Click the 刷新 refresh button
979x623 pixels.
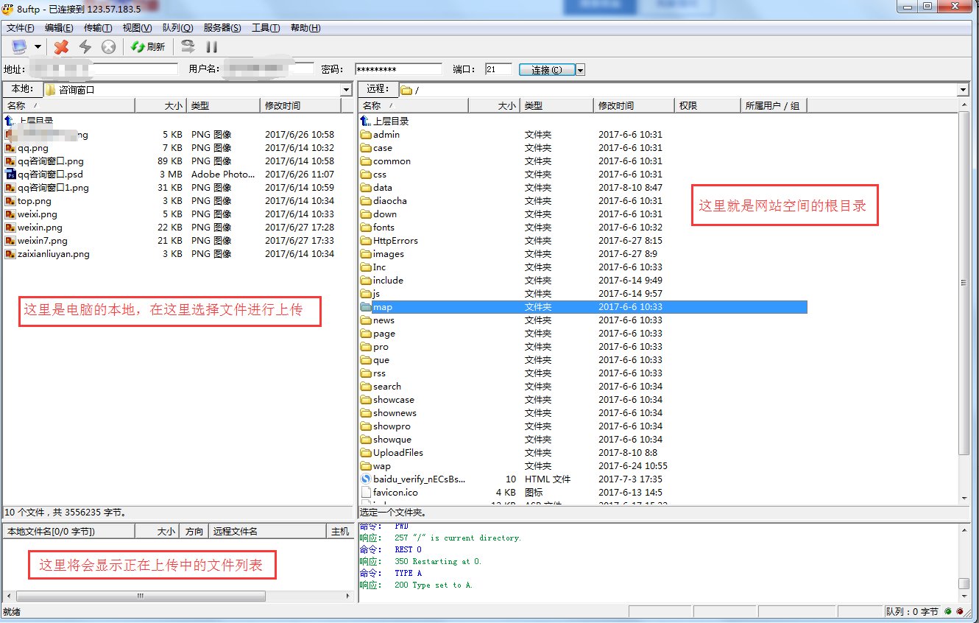tap(148, 47)
